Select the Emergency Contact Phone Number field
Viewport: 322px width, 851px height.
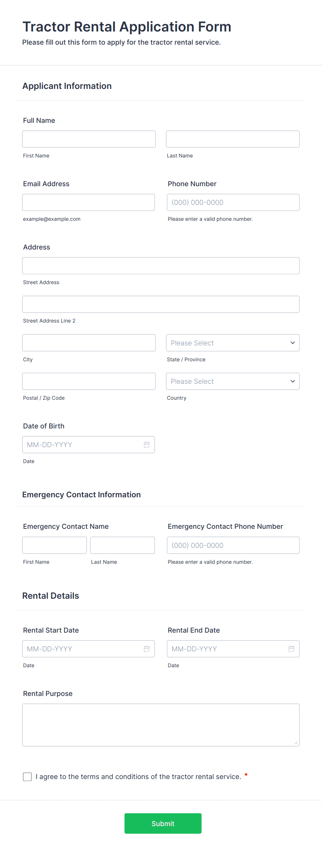[233, 545]
